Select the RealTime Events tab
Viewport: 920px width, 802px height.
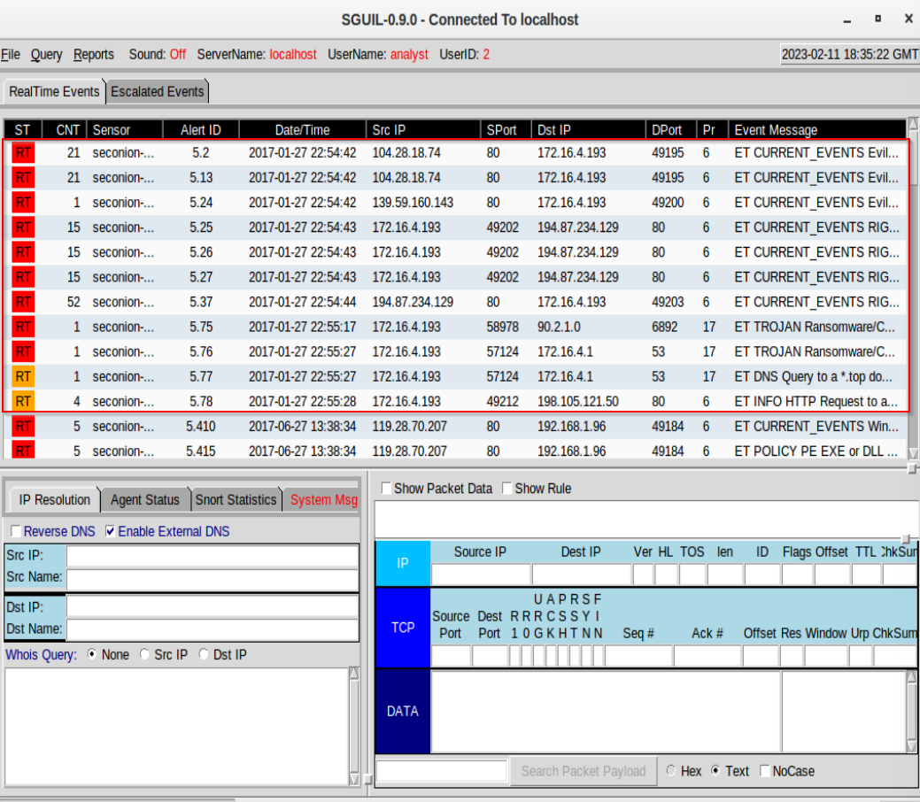[53, 91]
